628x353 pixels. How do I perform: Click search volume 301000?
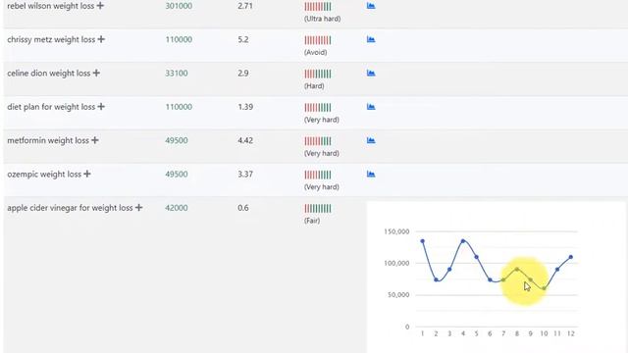point(179,6)
